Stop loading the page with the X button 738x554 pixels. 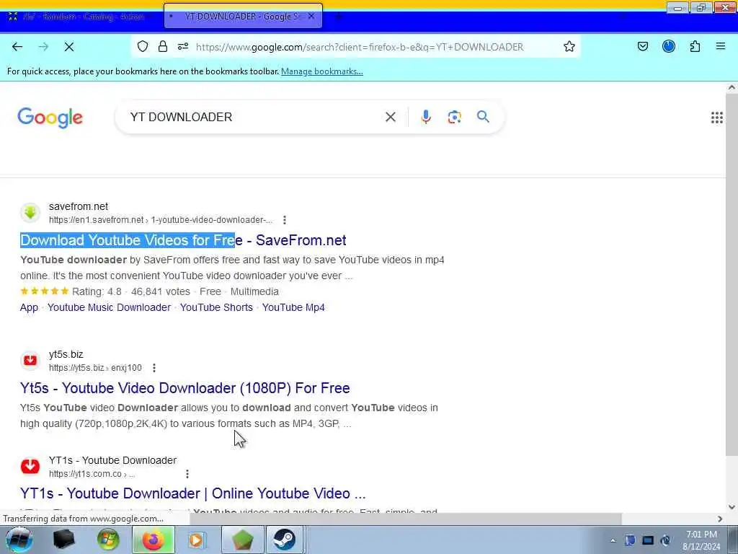[x=68, y=47]
